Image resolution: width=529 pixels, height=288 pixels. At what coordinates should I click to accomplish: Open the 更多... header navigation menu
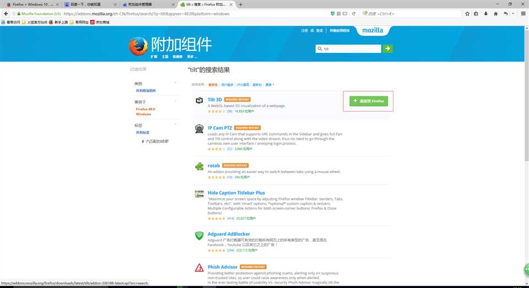[192, 57]
